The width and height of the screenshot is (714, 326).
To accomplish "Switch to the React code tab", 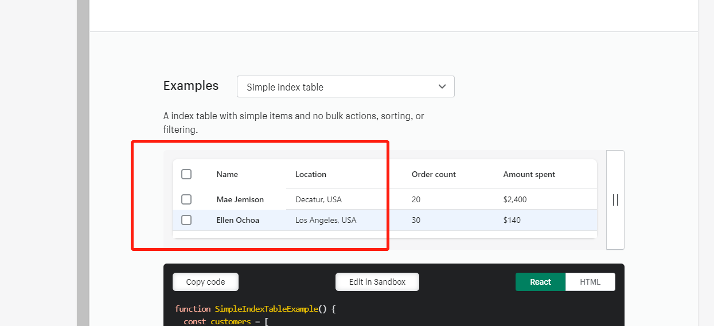I will pyautogui.click(x=540, y=282).
